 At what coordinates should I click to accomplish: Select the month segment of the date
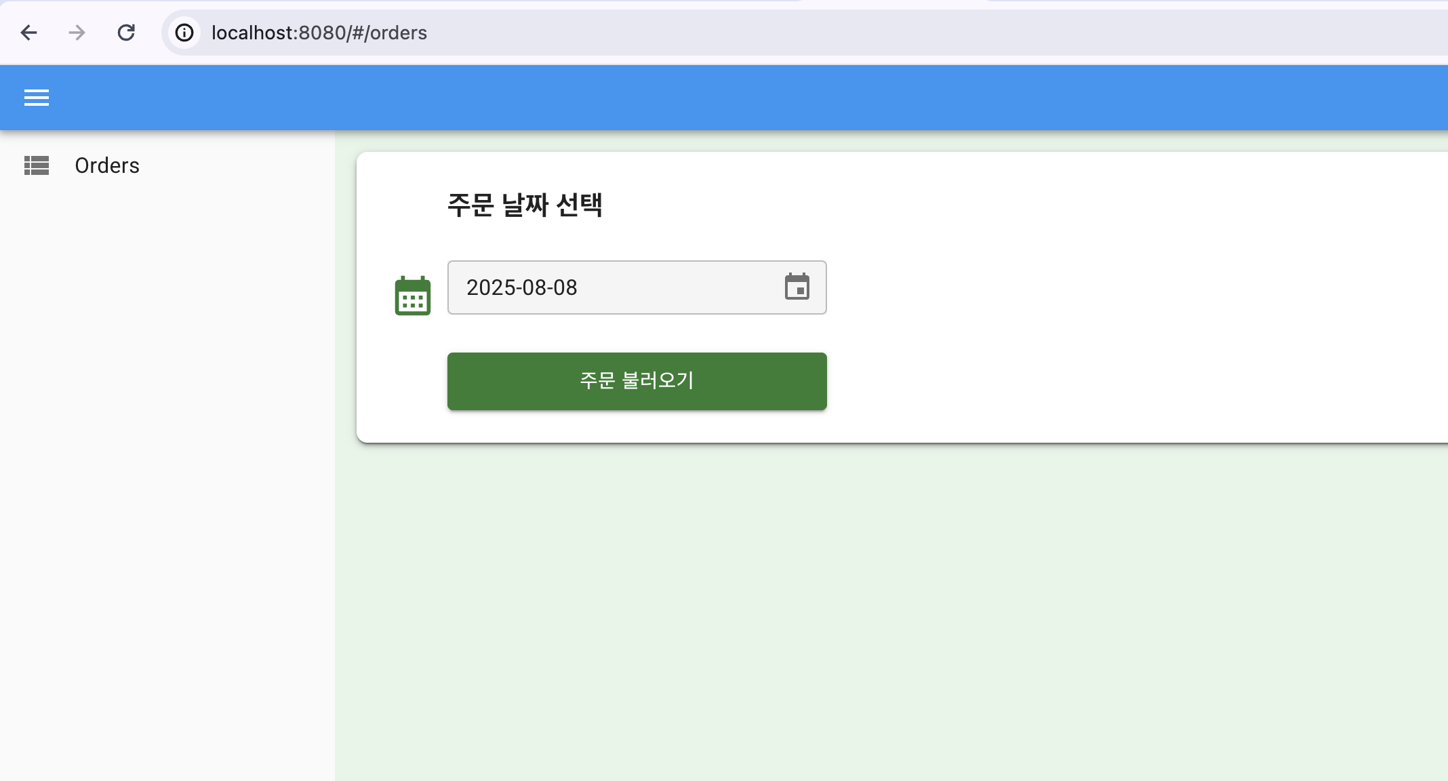point(534,287)
